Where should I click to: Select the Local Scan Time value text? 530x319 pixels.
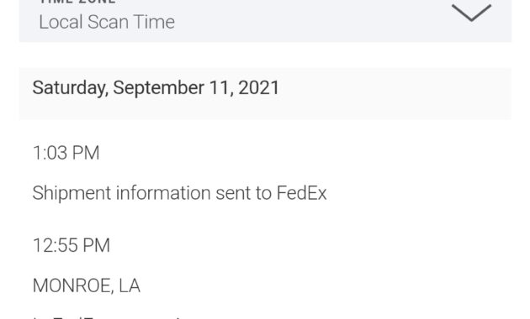[x=107, y=22]
